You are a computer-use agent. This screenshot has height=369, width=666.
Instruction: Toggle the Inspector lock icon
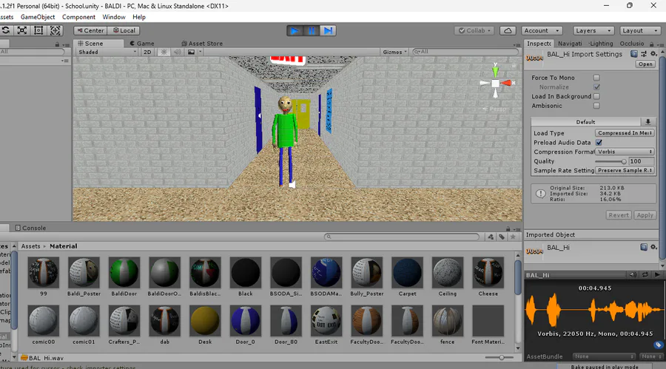pyautogui.click(x=651, y=44)
